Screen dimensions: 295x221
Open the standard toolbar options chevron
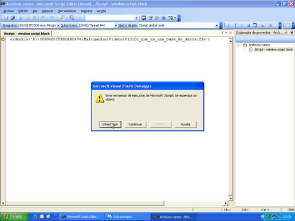pyautogui.click(x=179, y=18)
